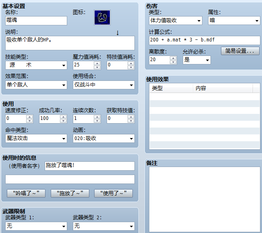Open the 命中类型 dropdown showing 魔法攻击
262x233 pixels.
[x=36, y=138]
